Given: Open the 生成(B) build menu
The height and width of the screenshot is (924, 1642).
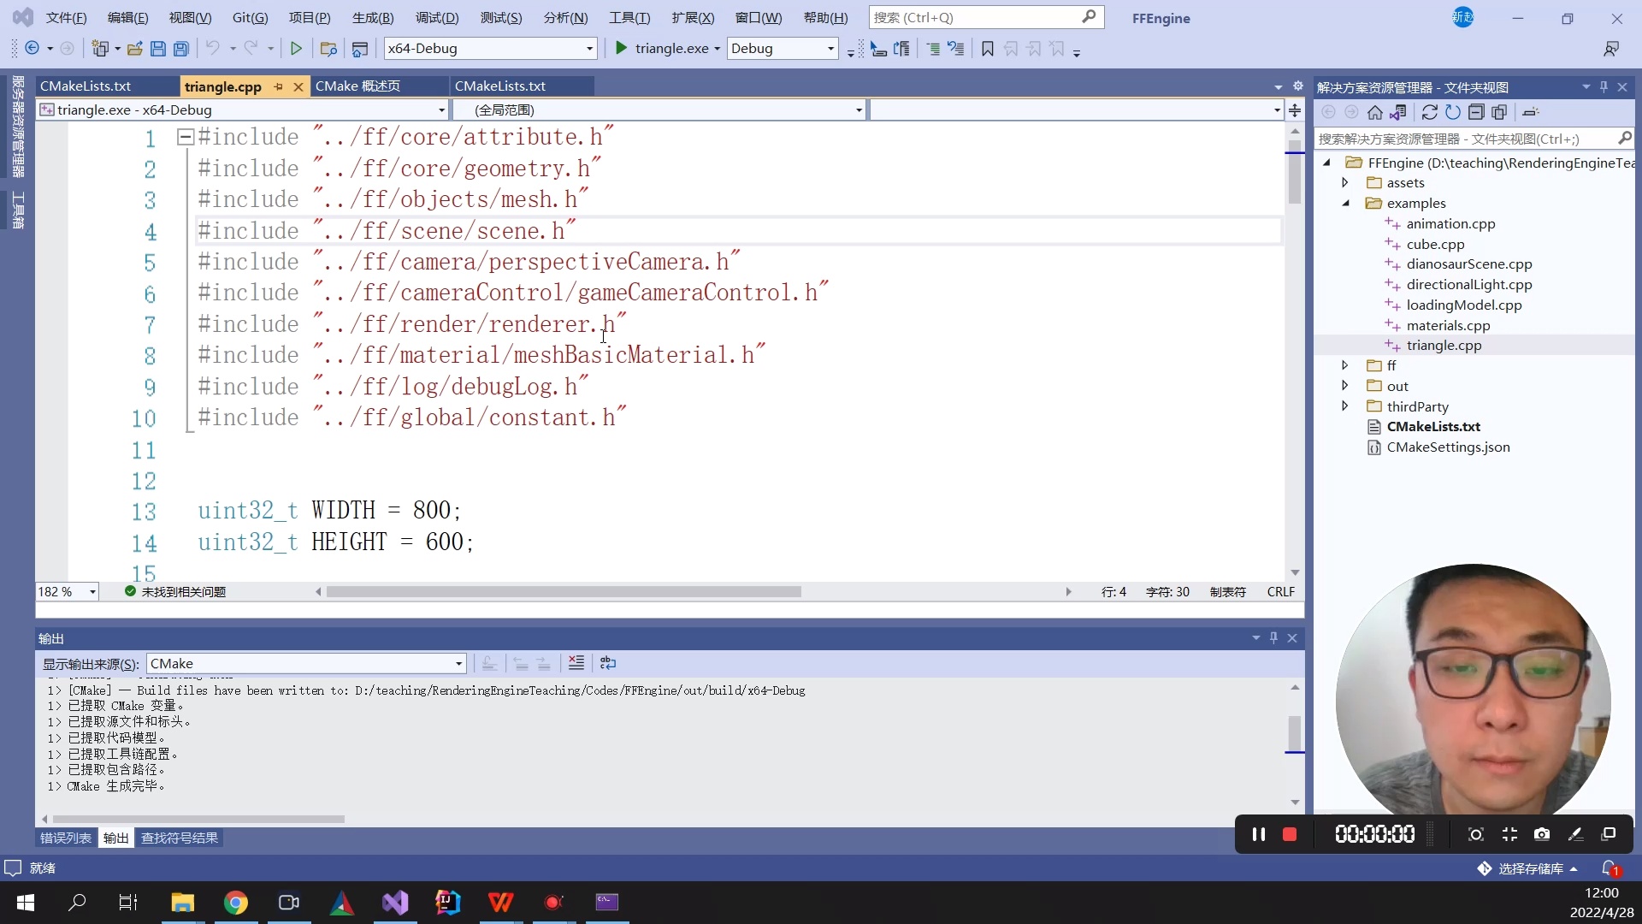Looking at the screenshot, I should point(373,17).
